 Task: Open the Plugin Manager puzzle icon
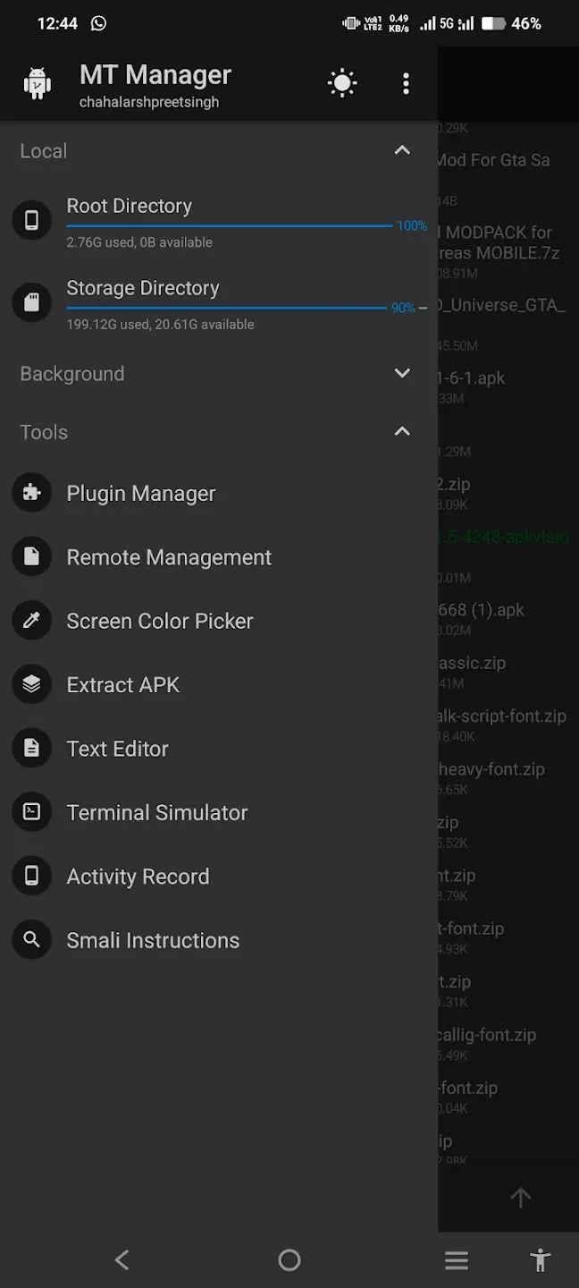[x=31, y=494]
